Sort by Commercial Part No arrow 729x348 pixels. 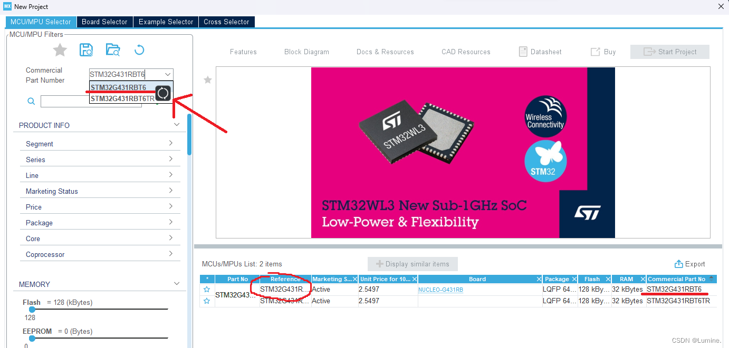pyautogui.click(x=711, y=279)
